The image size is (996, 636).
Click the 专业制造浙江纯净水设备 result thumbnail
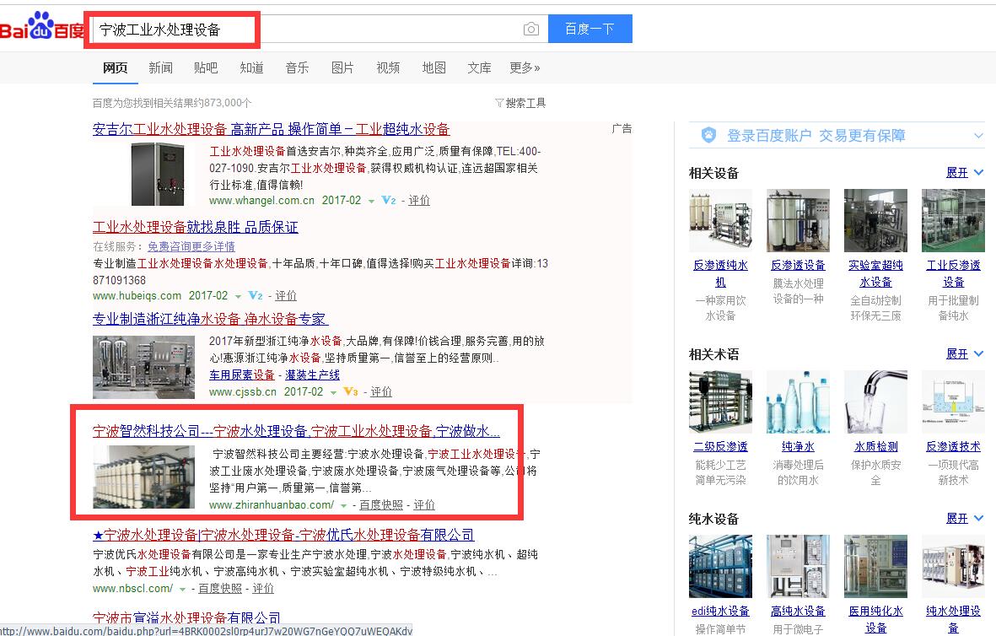(x=143, y=367)
